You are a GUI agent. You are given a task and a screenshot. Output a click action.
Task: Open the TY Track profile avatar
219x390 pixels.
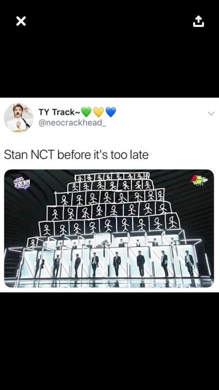click(19, 117)
